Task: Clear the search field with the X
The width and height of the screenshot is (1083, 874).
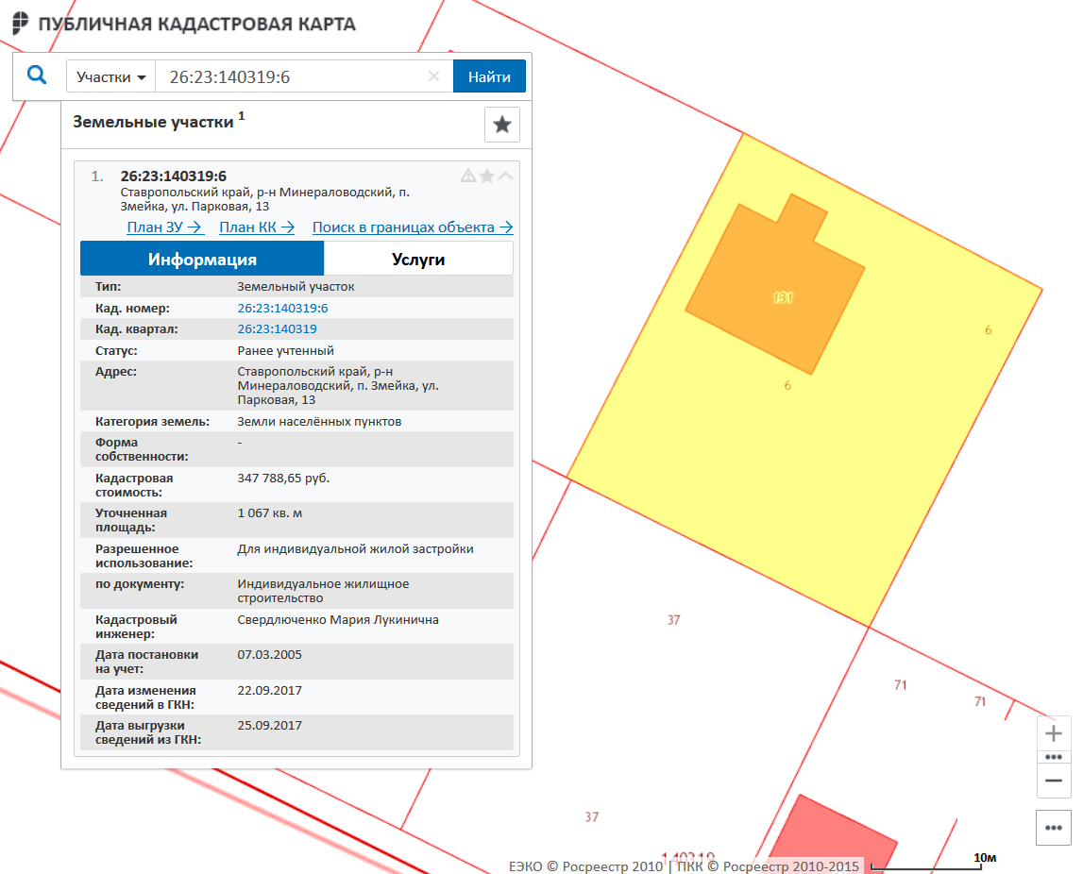Action: [x=434, y=77]
